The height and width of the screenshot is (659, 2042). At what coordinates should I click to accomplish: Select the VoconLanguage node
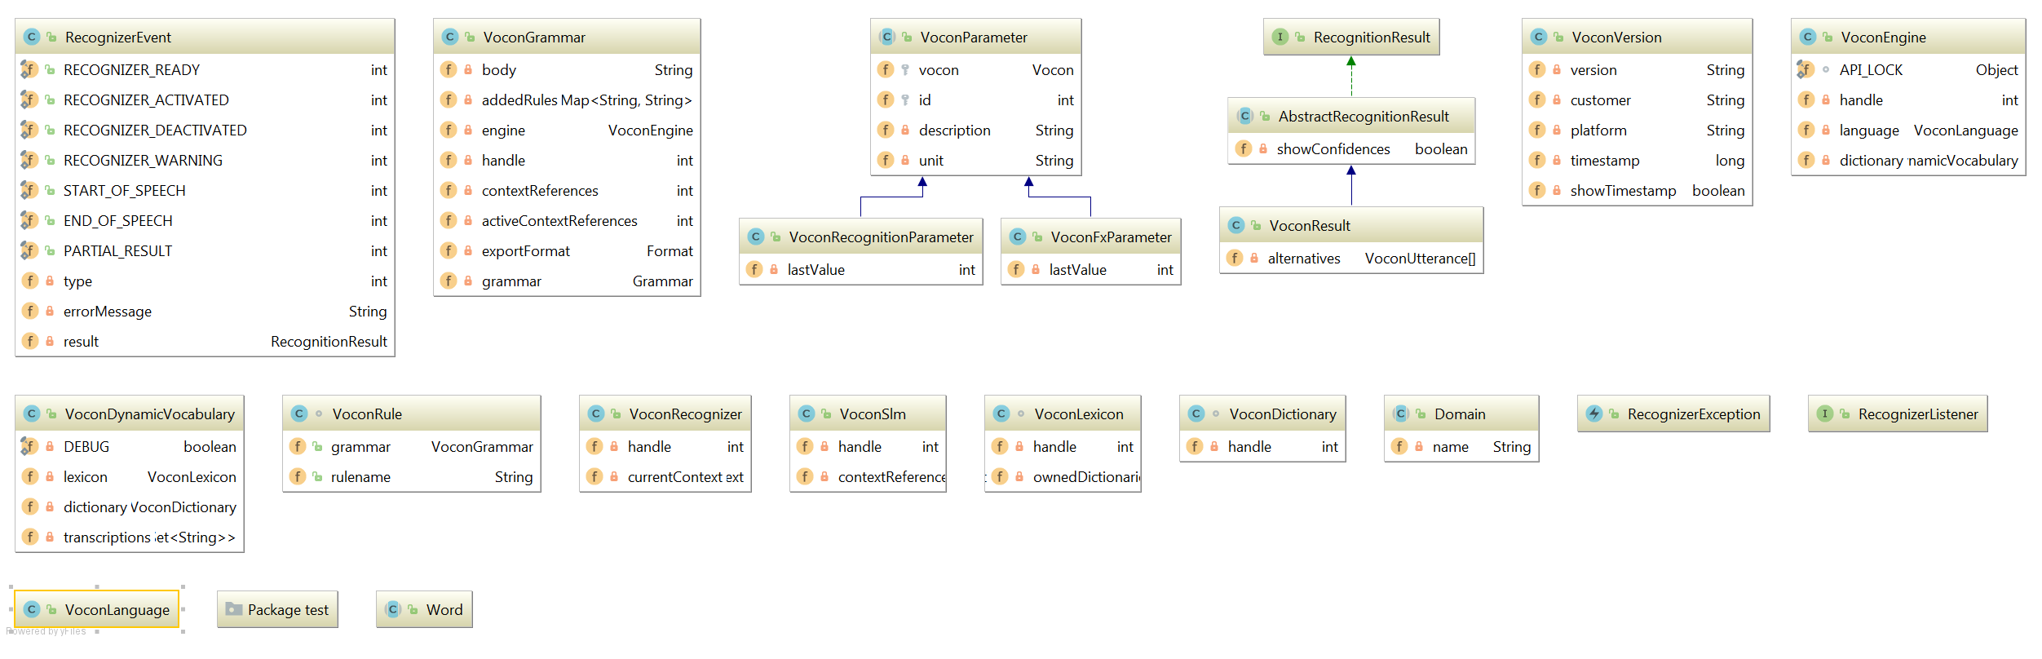97,609
